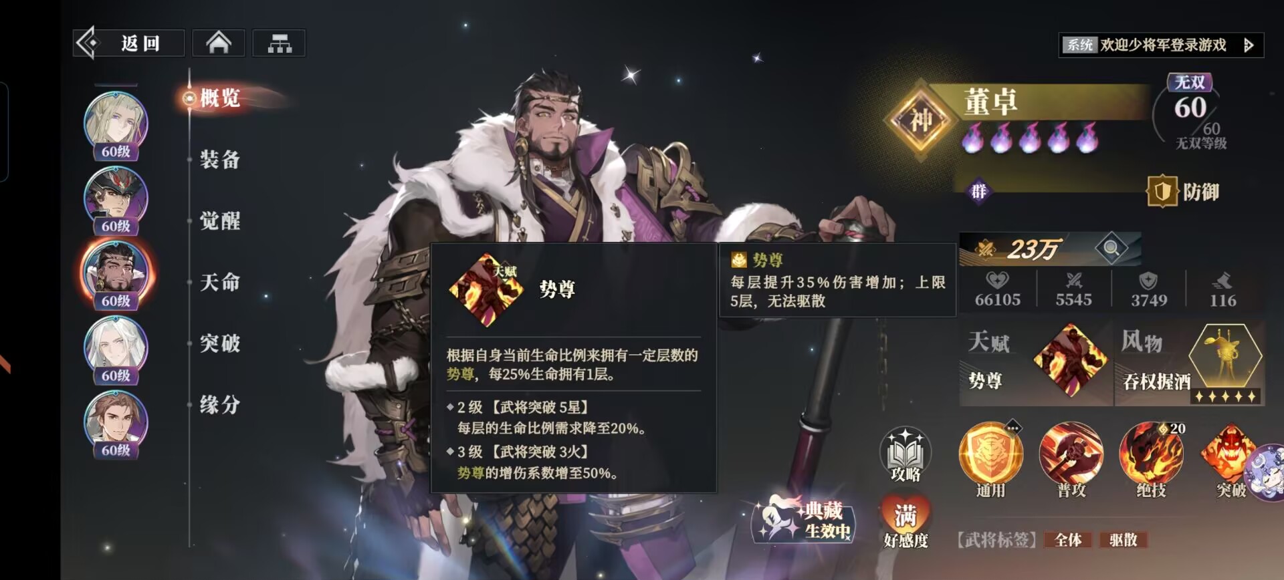1284x580 pixels.
Task: Click the 驱散 hero tag
Action: [1123, 539]
